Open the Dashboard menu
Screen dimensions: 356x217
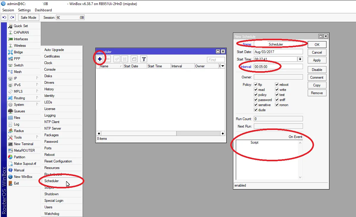click(x=43, y=10)
